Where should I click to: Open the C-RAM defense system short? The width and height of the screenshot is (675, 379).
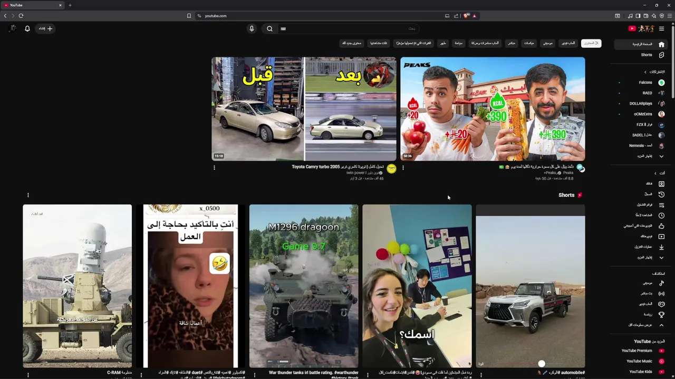(77, 286)
